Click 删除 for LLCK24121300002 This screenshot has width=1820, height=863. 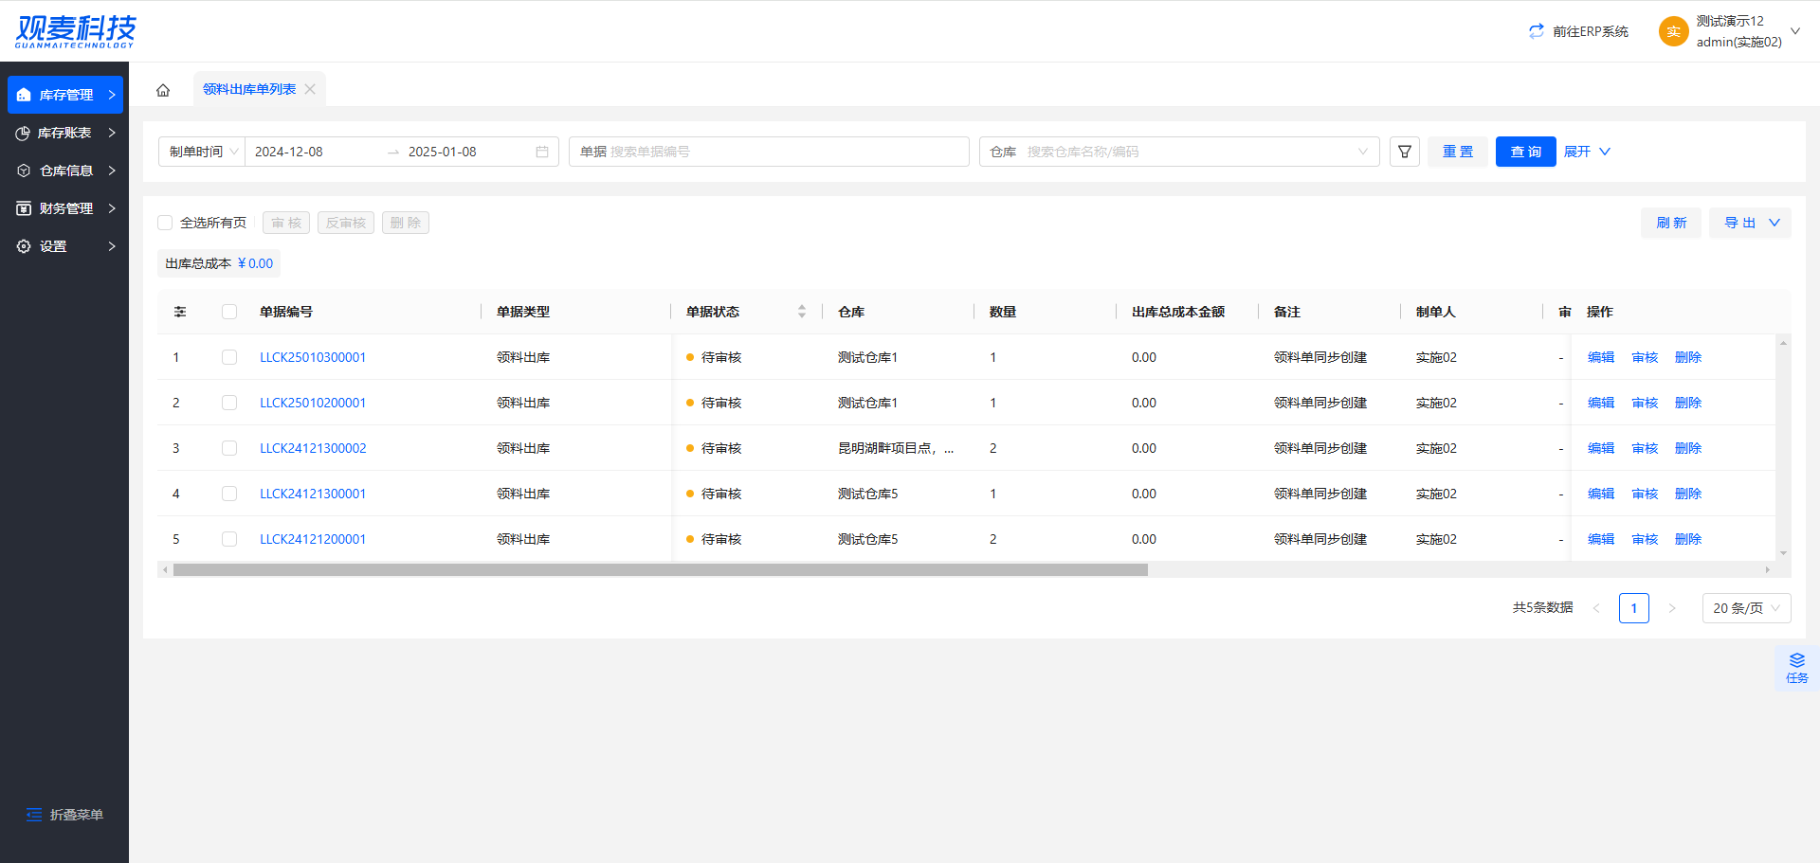point(1688,448)
